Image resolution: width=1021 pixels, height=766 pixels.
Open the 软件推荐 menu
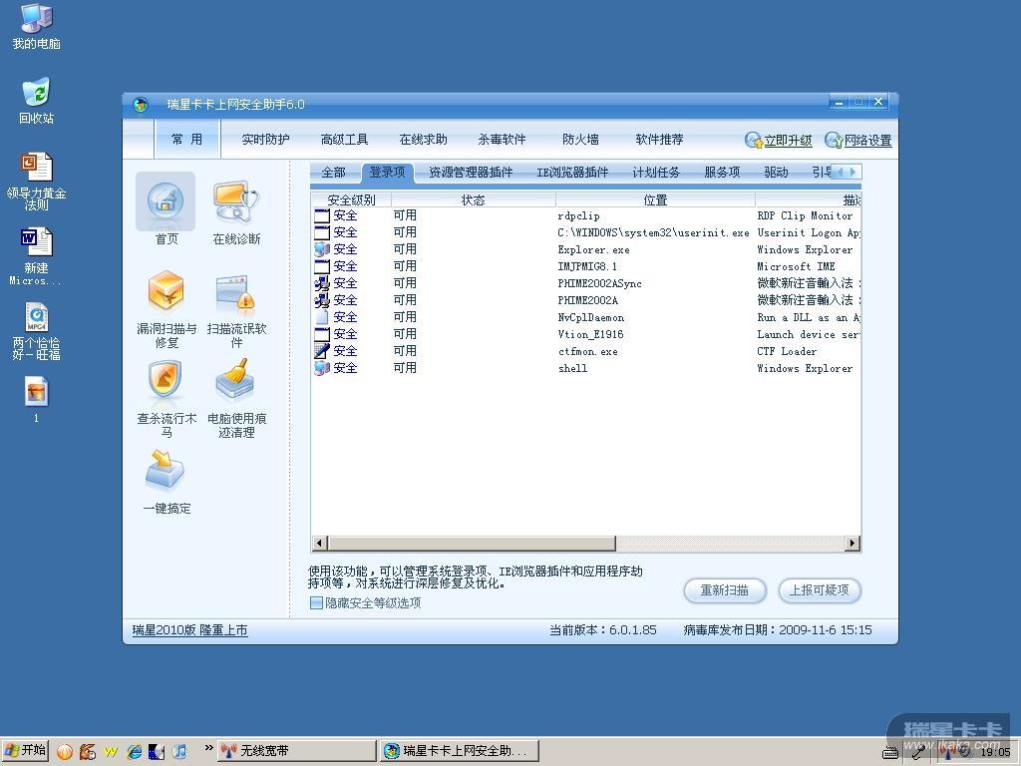[x=659, y=140]
